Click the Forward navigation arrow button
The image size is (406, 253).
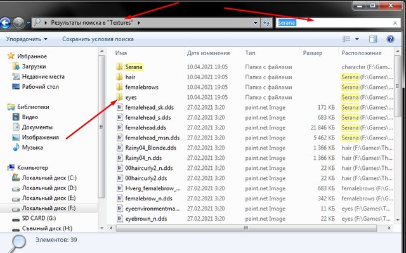tap(18, 23)
